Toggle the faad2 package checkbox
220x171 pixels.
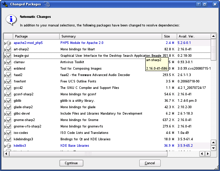pos(9,75)
